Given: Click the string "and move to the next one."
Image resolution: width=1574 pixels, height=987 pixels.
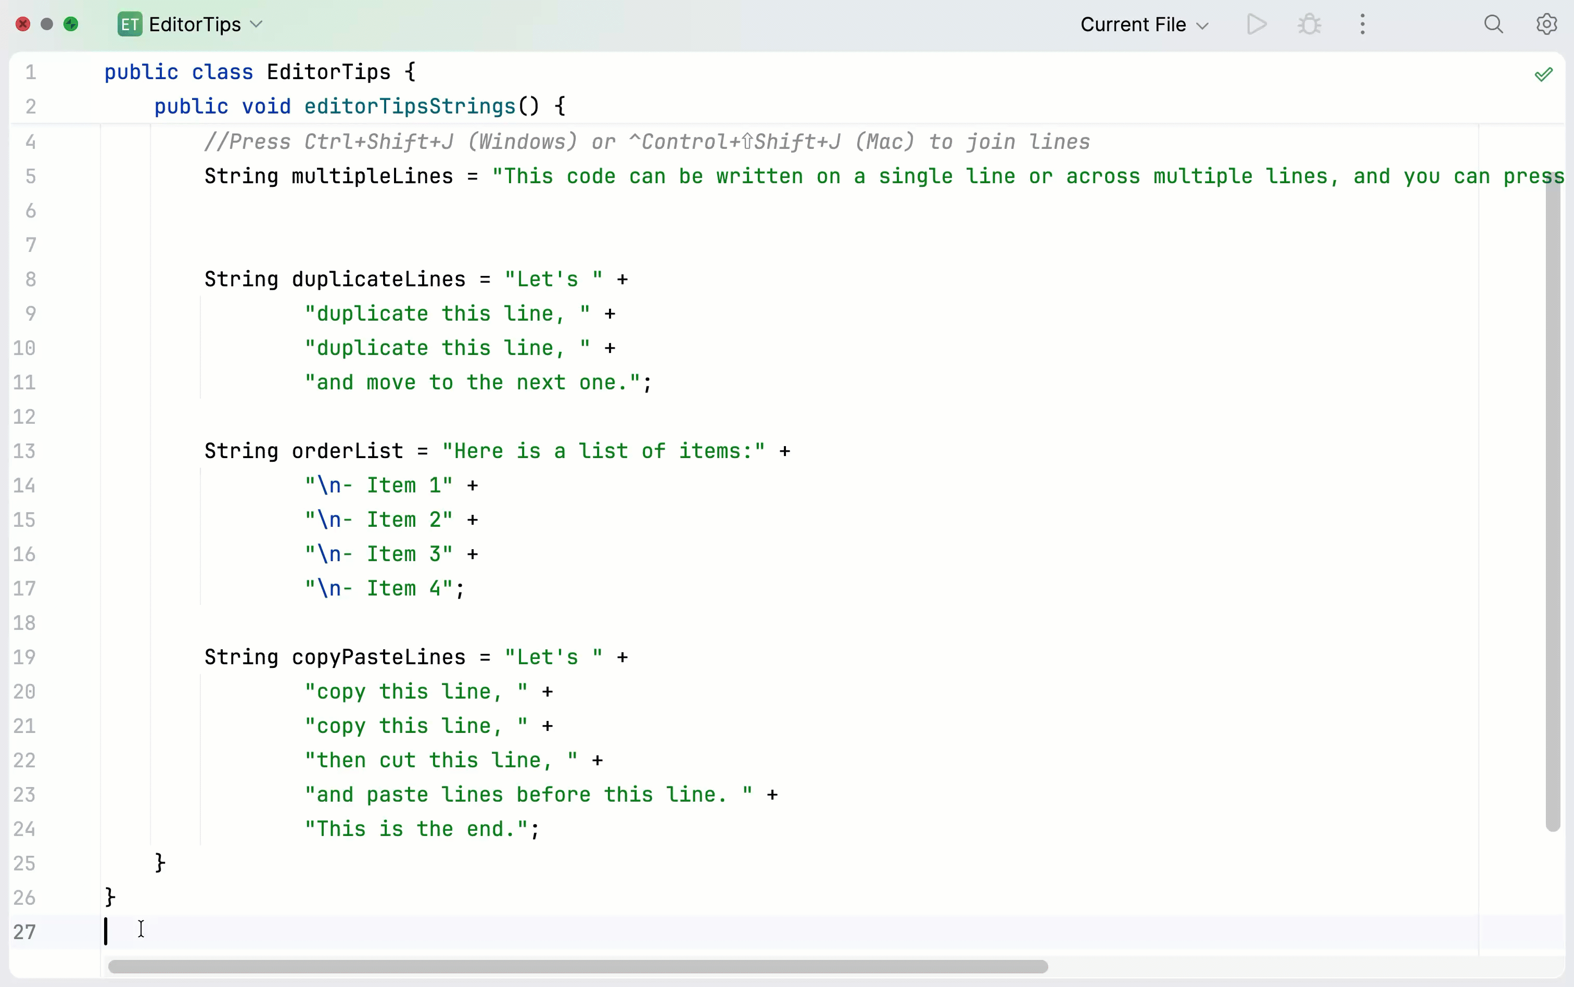Looking at the screenshot, I should click(473, 383).
